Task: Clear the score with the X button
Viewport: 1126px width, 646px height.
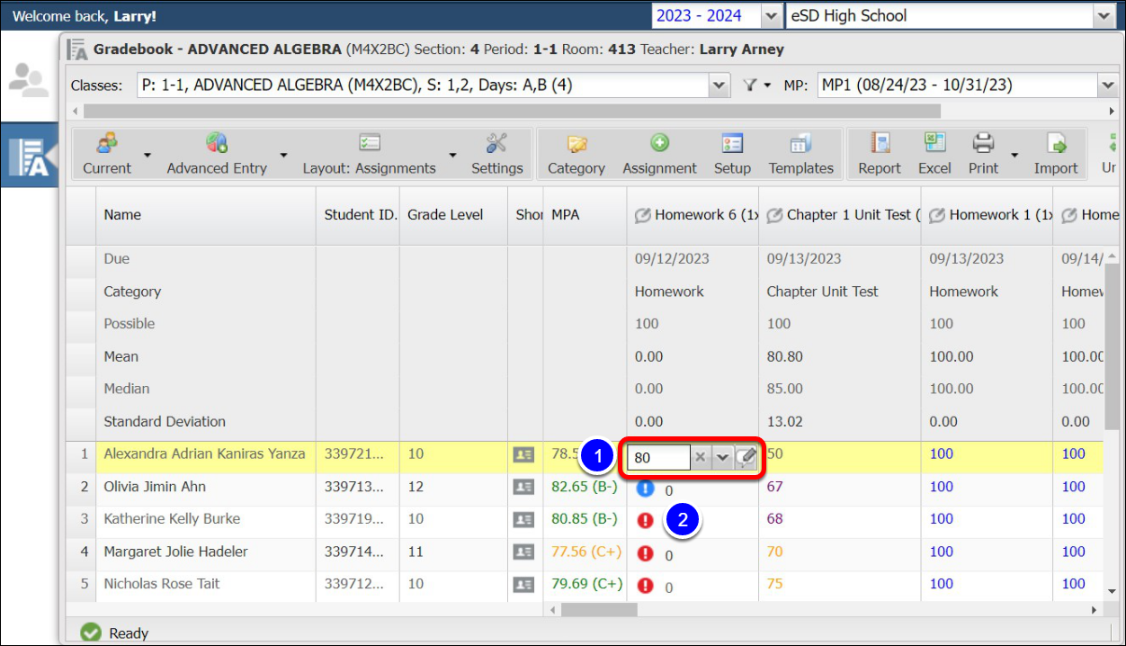Action: (x=701, y=457)
